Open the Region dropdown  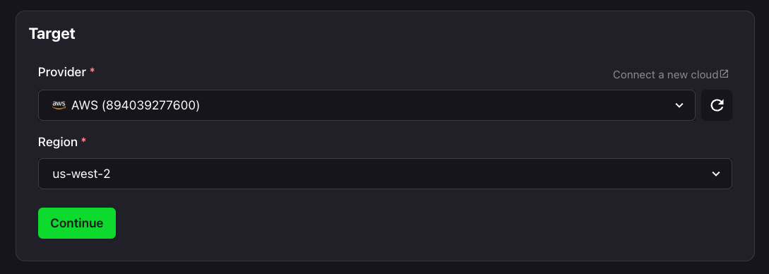(x=385, y=174)
